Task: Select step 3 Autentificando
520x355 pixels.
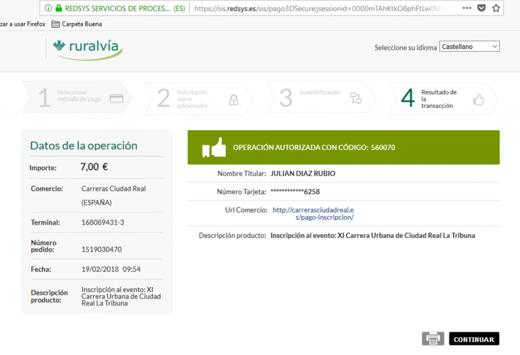Action: click(321, 97)
